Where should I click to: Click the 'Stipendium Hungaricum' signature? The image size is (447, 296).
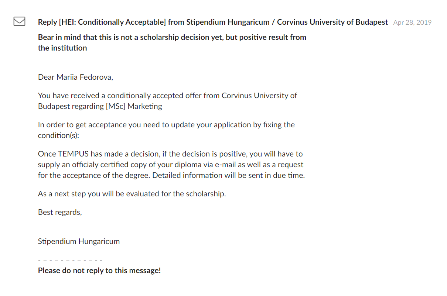click(x=79, y=241)
